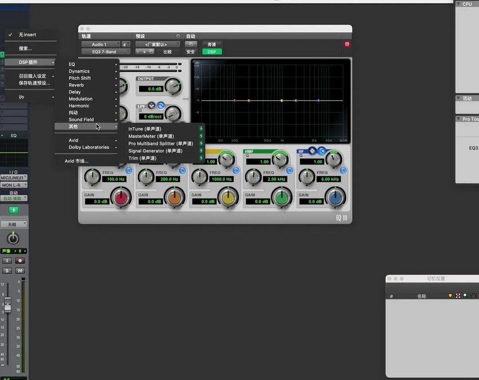479x380 pixels.
Task: Open the 自动 读取 automation mode dropdown
Action: pos(14,198)
